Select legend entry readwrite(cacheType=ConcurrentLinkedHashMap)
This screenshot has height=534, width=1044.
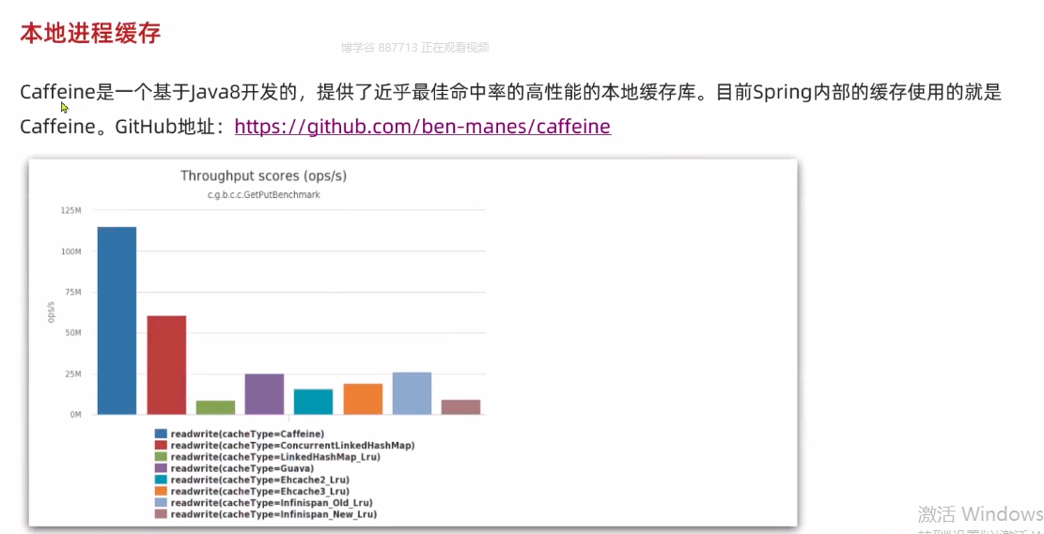(x=292, y=445)
